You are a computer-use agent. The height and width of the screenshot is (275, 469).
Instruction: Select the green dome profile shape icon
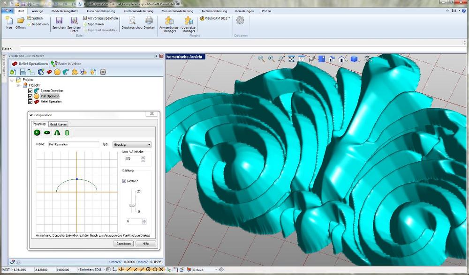(37, 133)
